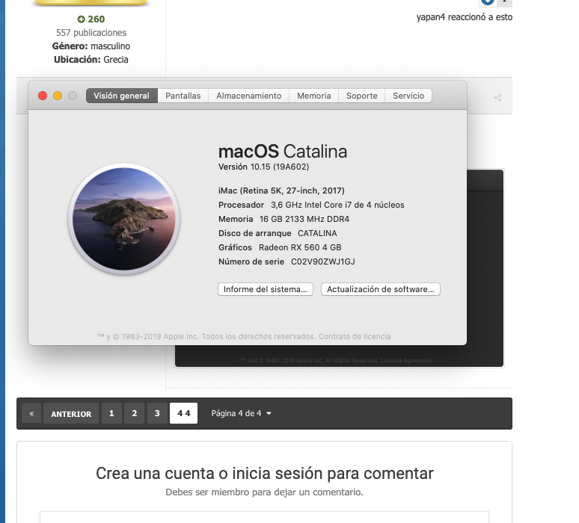The height and width of the screenshot is (523, 579).
Task: Click serial number C02V90ZWJ1GJ
Action: [323, 261]
